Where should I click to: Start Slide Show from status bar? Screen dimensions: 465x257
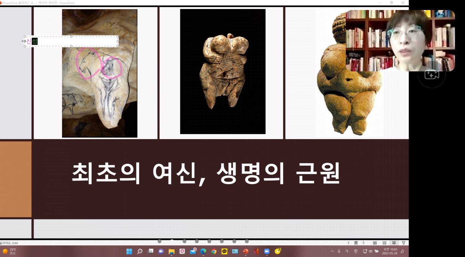(403, 243)
